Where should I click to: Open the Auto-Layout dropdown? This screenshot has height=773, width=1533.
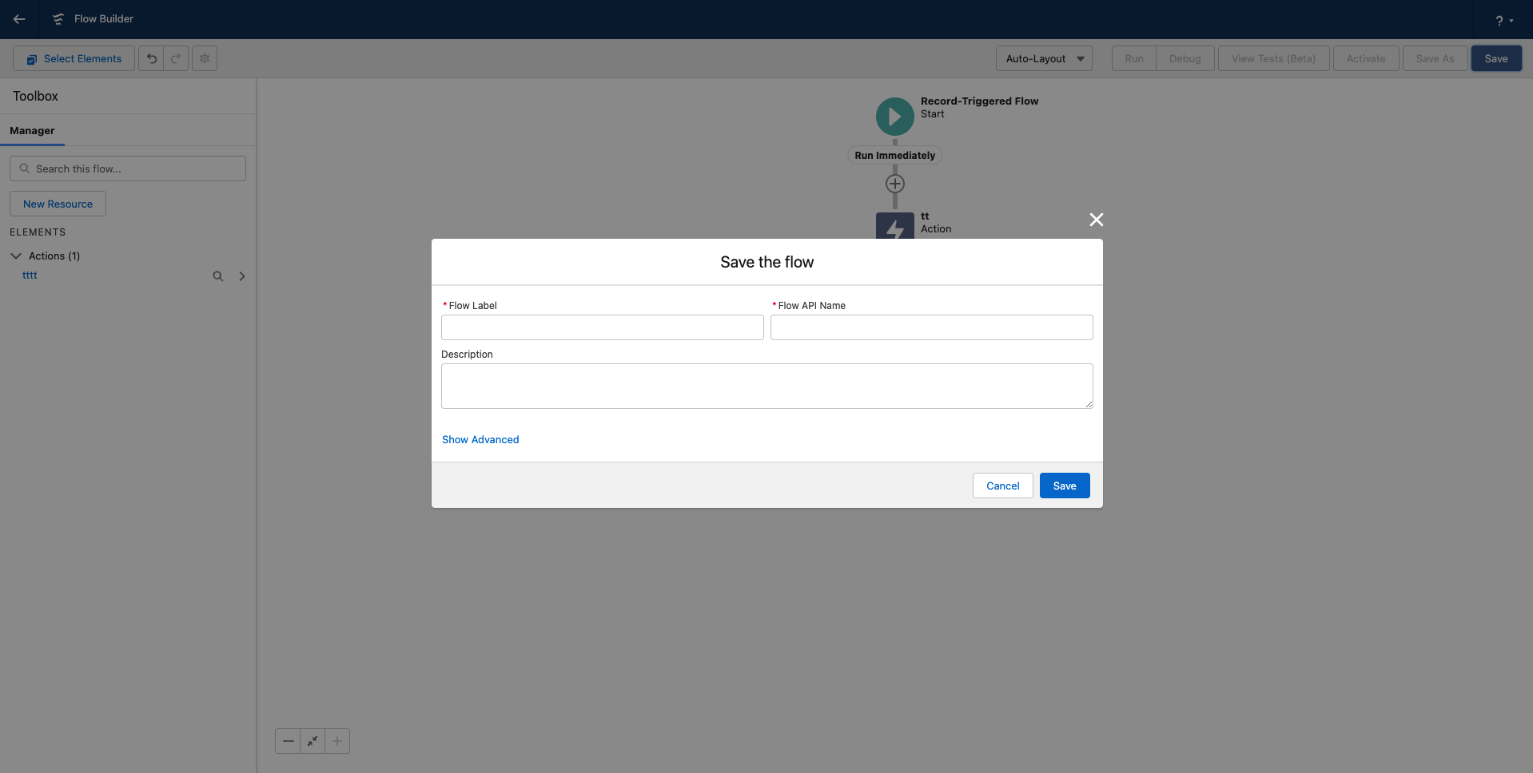[x=1043, y=58]
